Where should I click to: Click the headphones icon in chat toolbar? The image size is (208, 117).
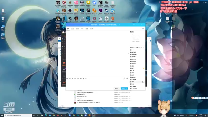pyautogui.click(x=78, y=79)
